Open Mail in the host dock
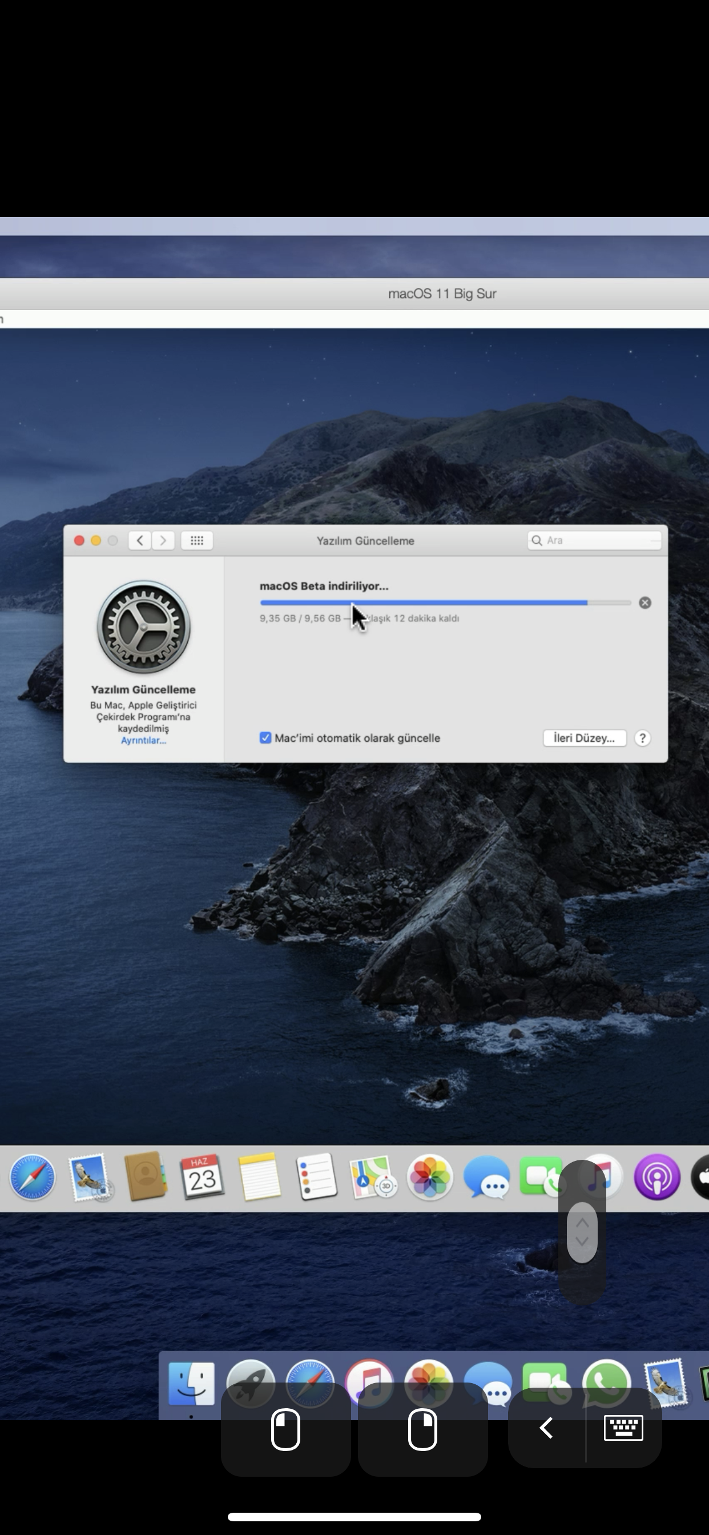Image resolution: width=709 pixels, height=1535 pixels. pyautogui.click(x=666, y=1384)
